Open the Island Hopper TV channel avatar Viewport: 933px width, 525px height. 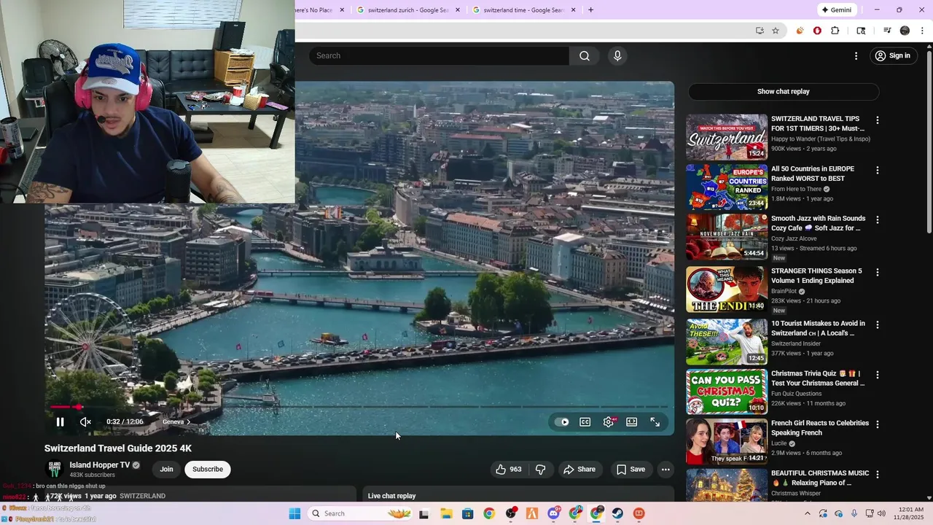tap(54, 469)
